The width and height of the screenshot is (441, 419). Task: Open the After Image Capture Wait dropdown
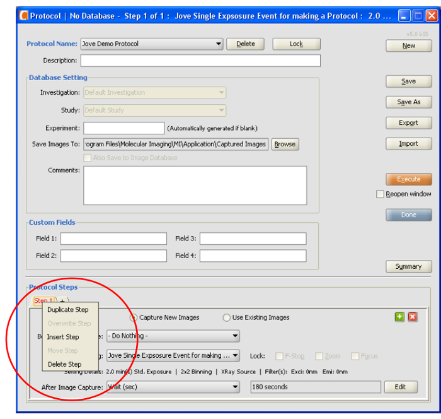click(173, 387)
